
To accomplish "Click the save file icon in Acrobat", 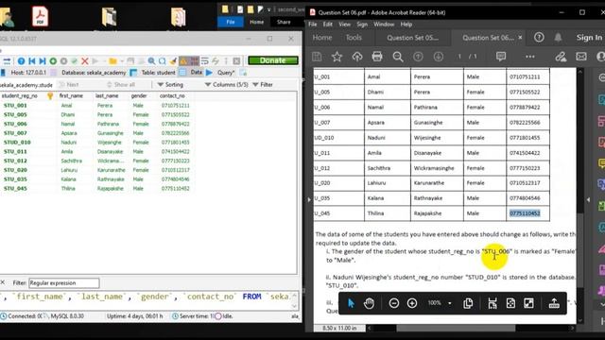I will pos(317,57).
